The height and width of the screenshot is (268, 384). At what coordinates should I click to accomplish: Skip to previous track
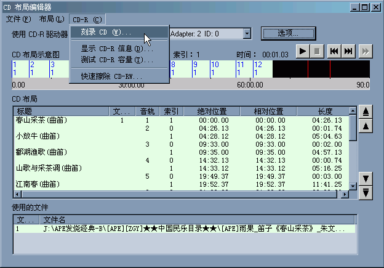[334, 51]
